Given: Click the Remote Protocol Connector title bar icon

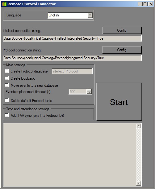Looking at the screenshot, I should point(4,4).
